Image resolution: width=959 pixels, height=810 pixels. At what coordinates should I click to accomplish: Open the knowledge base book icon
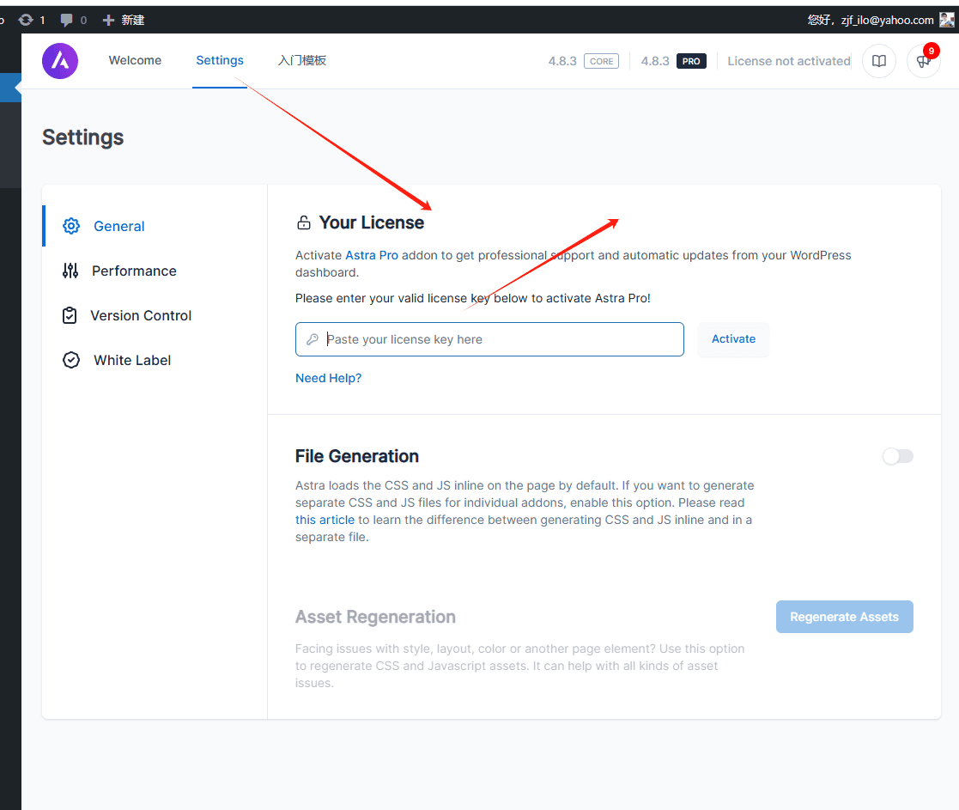(x=879, y=61)
